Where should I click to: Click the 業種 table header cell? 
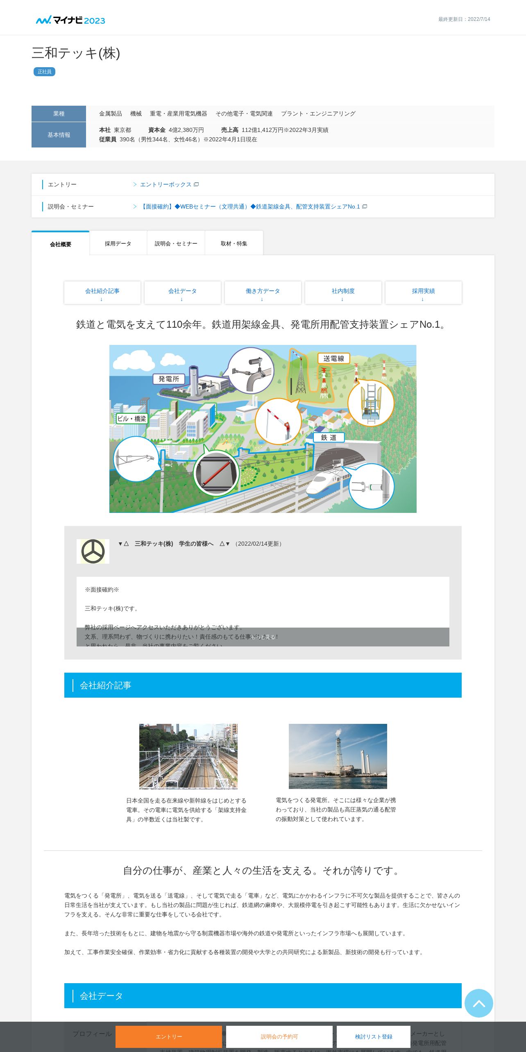[x=59, y=113]
